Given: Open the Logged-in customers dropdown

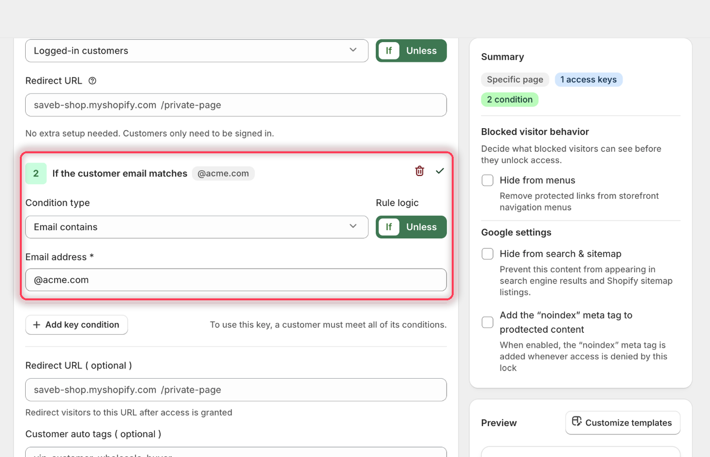Looking at the screenshot, I should 197,51.
